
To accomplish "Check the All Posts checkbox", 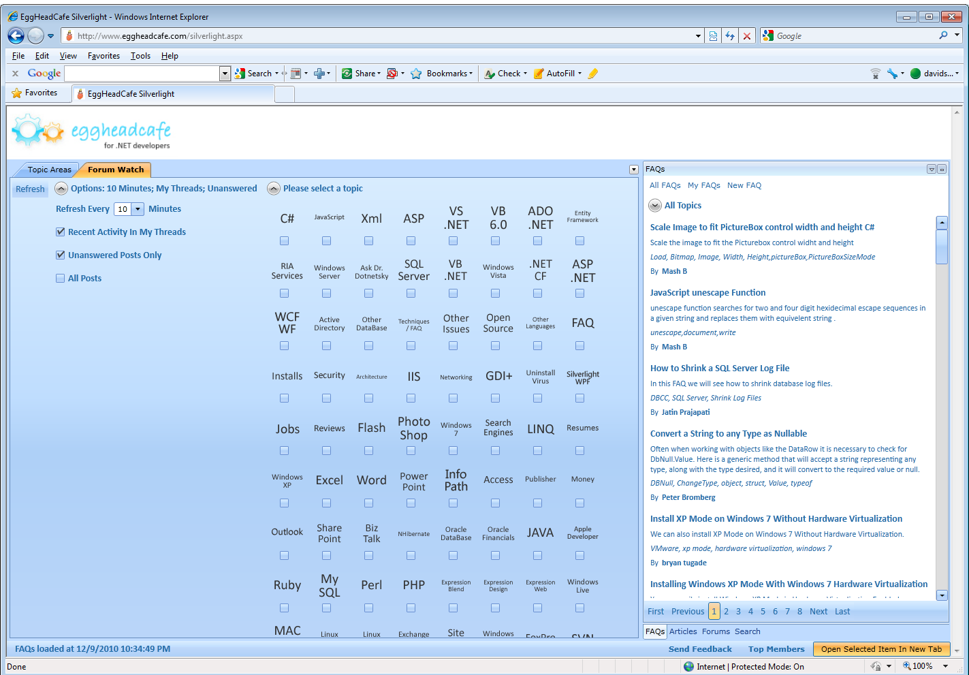I will [x=60, y=279].
